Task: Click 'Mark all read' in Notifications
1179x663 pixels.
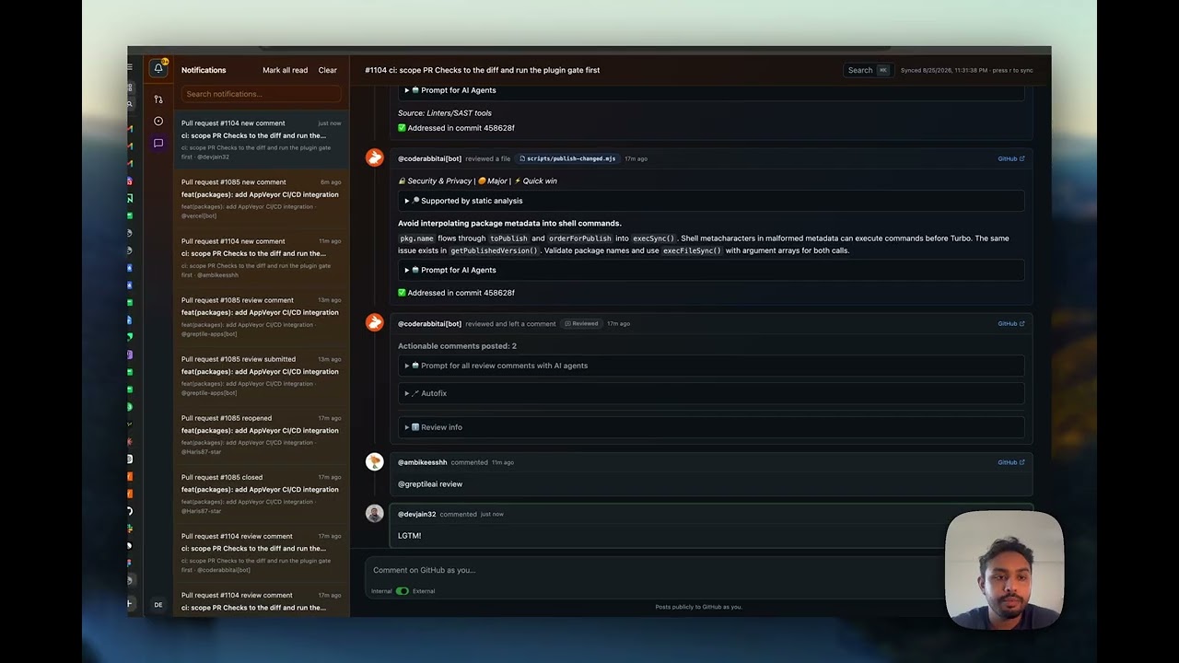Action: (285, 70)
